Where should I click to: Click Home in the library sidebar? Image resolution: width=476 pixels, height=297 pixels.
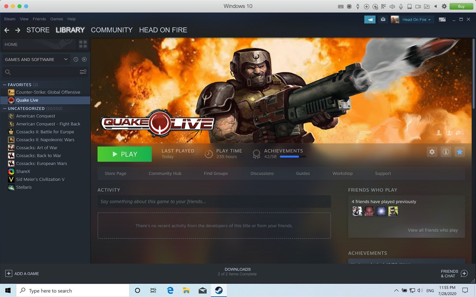click(39, 44)
